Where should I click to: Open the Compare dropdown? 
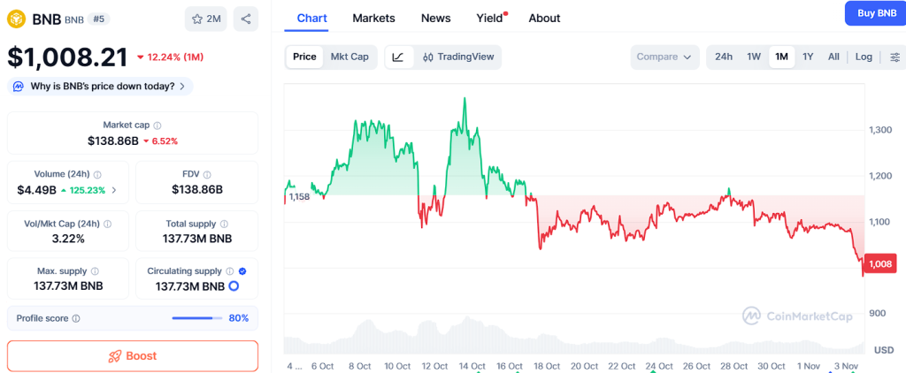point(664,57)
